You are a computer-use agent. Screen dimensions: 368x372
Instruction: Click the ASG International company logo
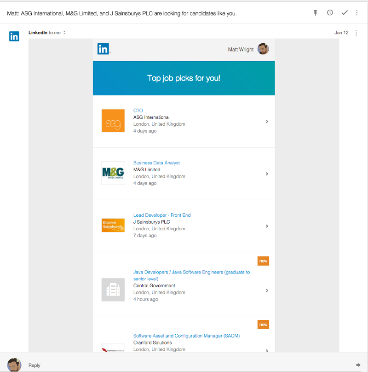pyautogui.click(x=113, y=121)
